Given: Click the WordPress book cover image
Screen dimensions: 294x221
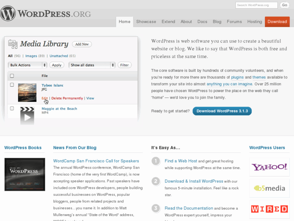Looking at the screenshot, I should click(x=25, y=174).
